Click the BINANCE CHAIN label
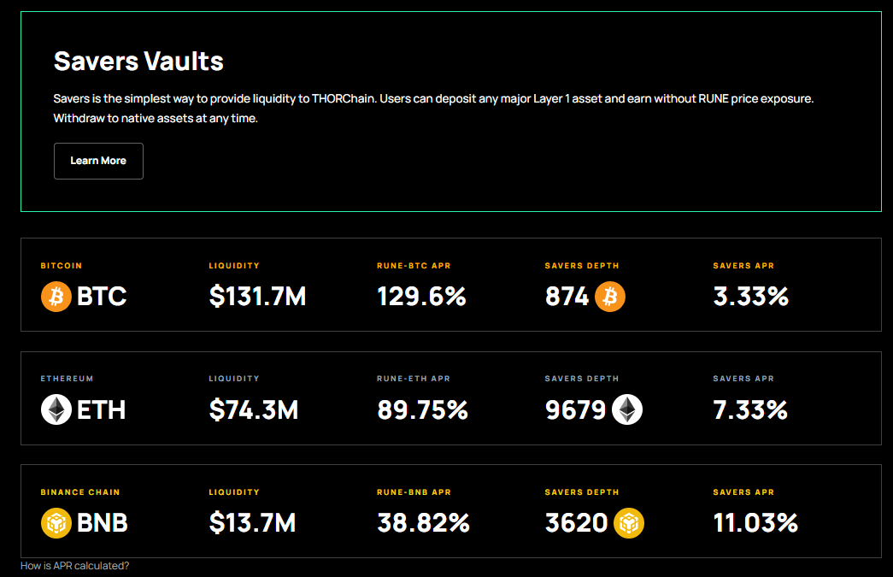This screenshot has width=893, height=577. (x=80, y=492)
